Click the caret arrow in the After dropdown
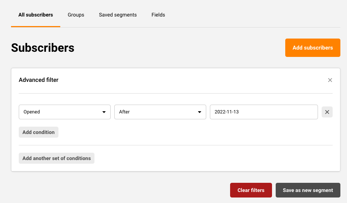Viewport: 347px width, 203px height. [199, 112]
